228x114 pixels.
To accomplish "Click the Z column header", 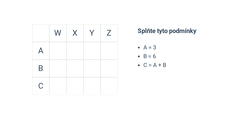I will (109, 33).
